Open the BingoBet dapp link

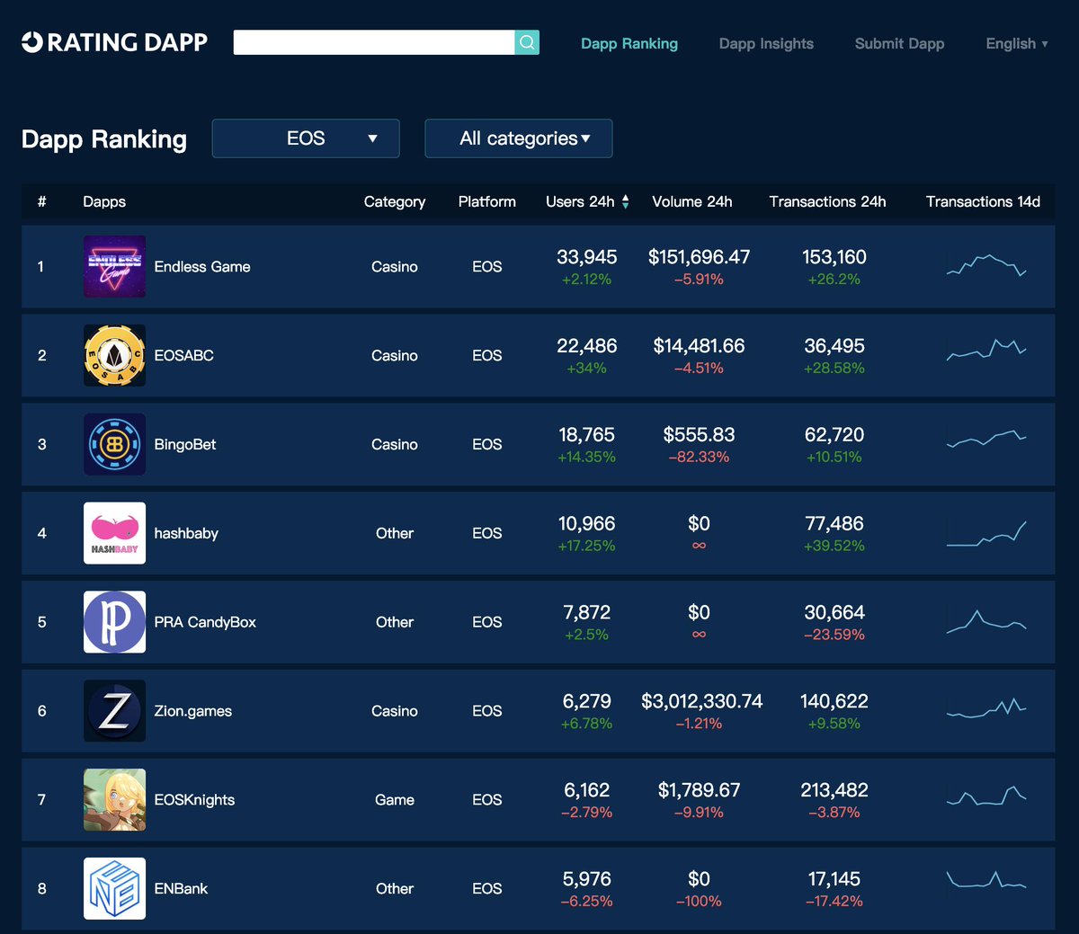(x=185, y=445)
